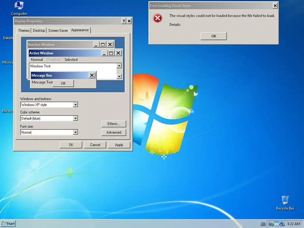Click the Message Text preview label
This screenshot has width=304, height=228.
(42, 82)
